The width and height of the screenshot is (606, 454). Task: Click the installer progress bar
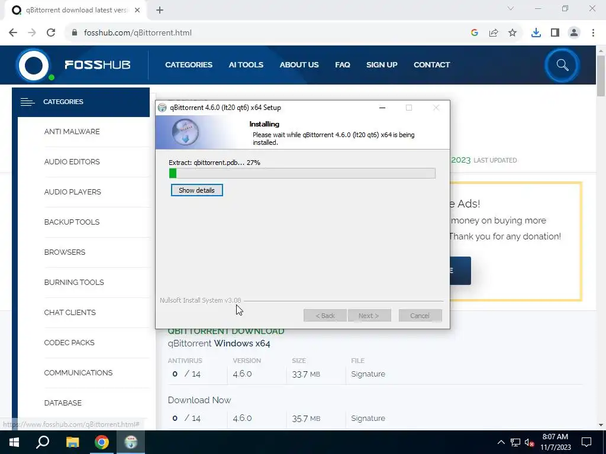[302, 173]
